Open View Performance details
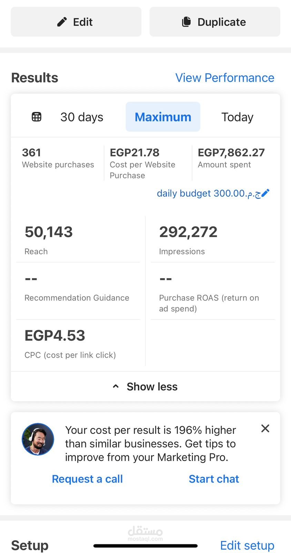 point(225,78)
